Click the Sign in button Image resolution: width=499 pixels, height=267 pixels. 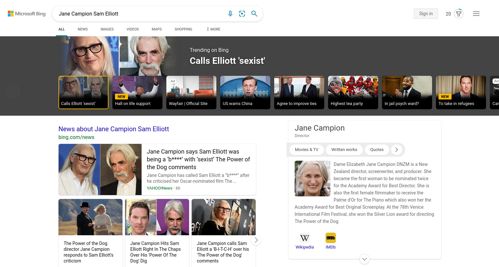[x=426, y=14]
